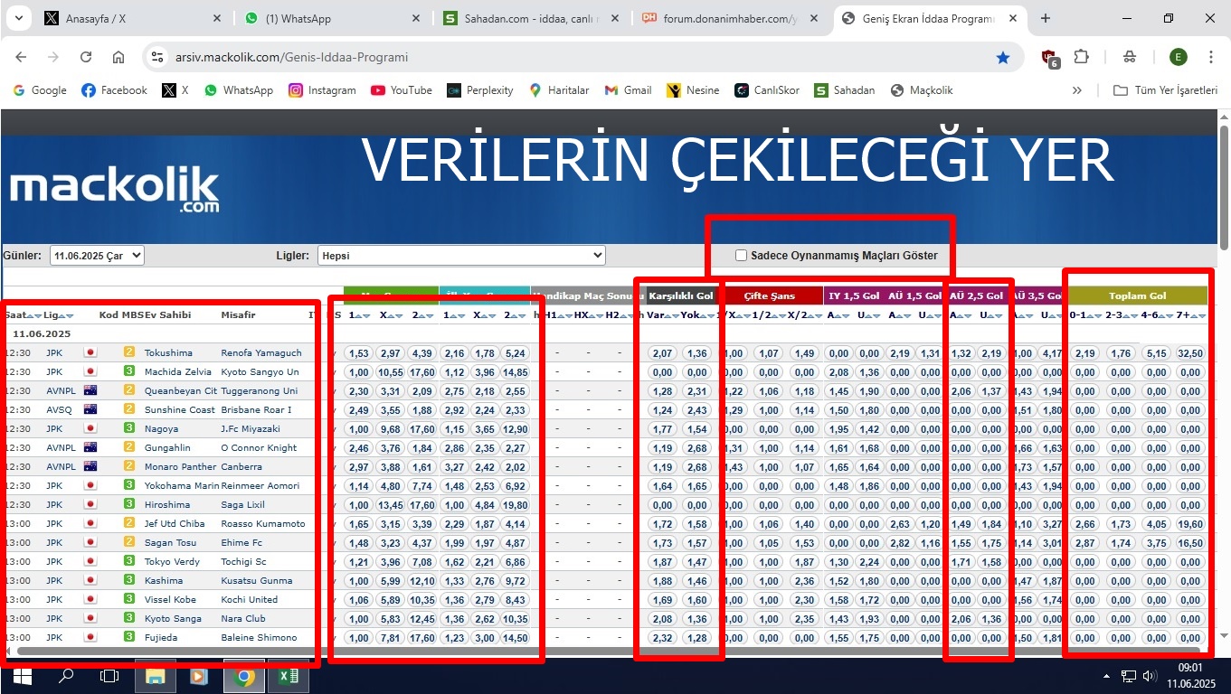The image size is (1231, 694).
Task: Click the Toplam Gol column header
Action: coord(1137,295)
